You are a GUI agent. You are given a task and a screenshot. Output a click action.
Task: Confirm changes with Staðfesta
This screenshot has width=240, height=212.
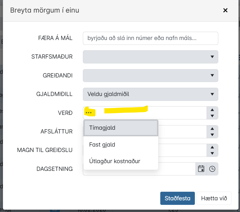tap(177, 198)
